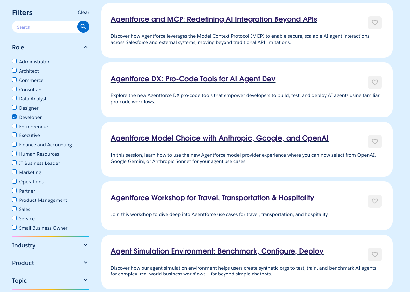Favorite the Agent Simulation Environment session heart
Viewport: 410px width, 292px height.
[375, 255]
